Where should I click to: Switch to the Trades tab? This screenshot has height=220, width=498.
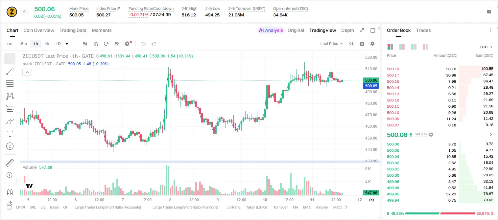[423, 30]
